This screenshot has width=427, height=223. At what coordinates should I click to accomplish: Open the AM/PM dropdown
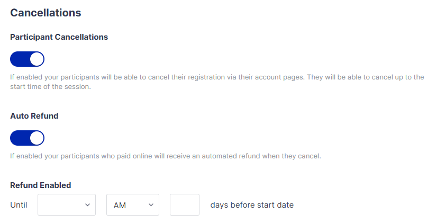132,204
